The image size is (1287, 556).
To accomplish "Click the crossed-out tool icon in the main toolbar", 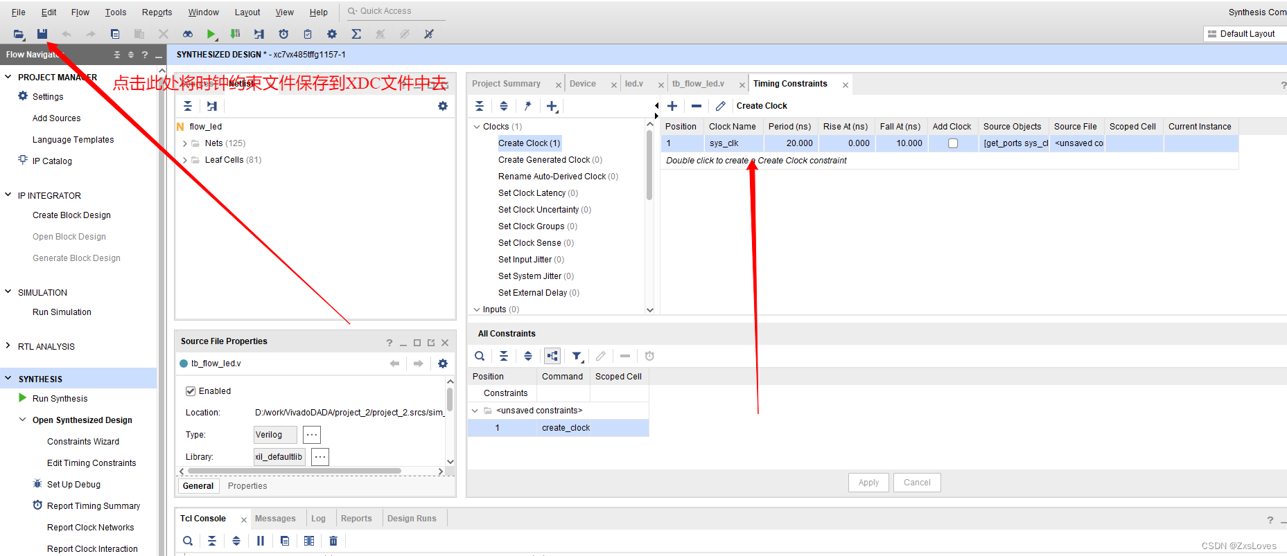I will 429,34.
